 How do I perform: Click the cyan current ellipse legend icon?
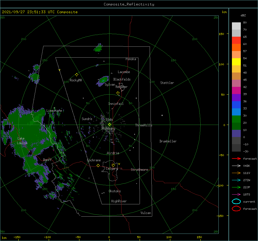point(236,201)
